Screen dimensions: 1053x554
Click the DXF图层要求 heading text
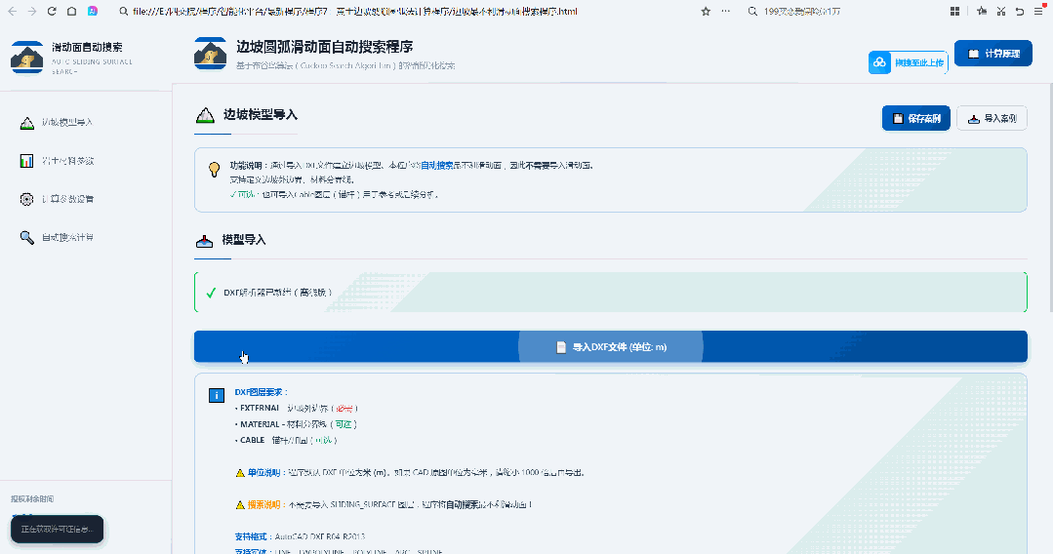point(261,392)
